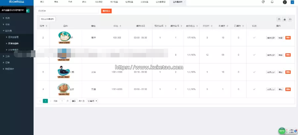This screenshot has width=298, height=135.
Task: Switch to the 区块鱼品种 top tab
Action: pyautogui.click(x=177, y=2)
